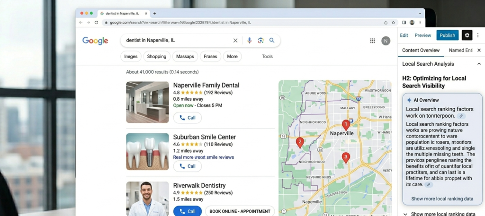Close the side panel with X
The image size is (485, 216).
click(479, 50)
